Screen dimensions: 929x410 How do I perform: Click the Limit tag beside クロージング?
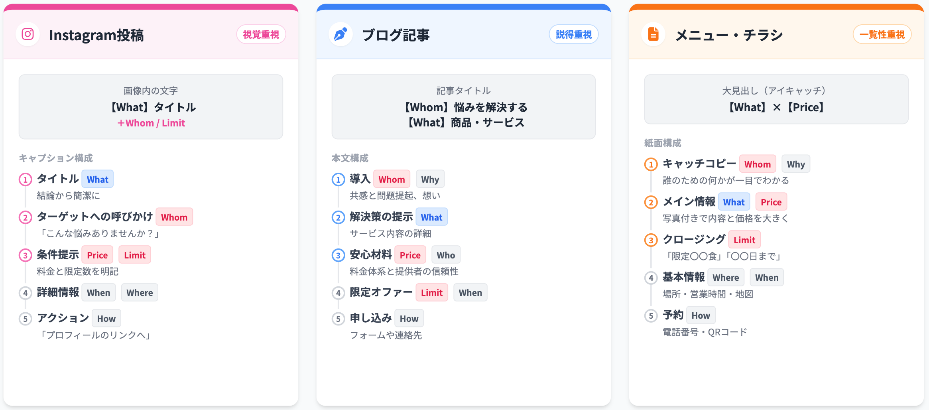click(x=744, y=240)
